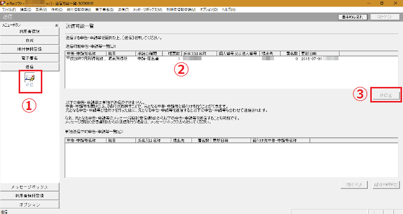Sort by 手続の種類 column header

149,54
